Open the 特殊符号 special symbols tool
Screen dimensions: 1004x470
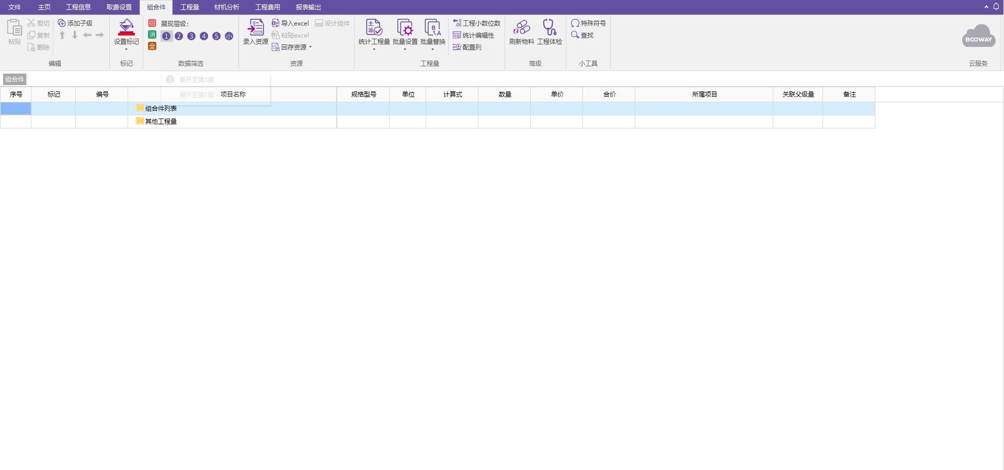point(588,23)
